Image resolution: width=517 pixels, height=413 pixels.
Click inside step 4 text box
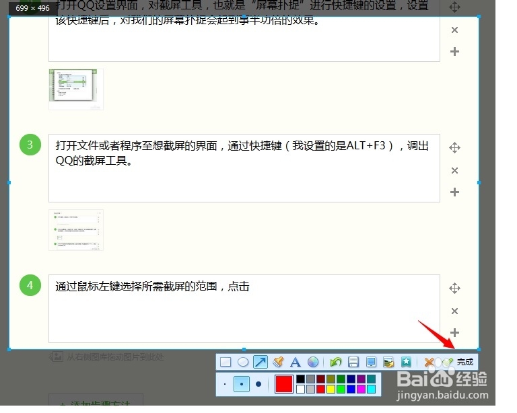point(244,309)
